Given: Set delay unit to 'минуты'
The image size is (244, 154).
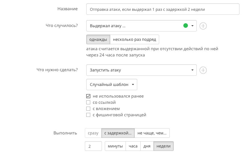Looking at the screenshot, I should pyautogui.click(x=115, y=146).
